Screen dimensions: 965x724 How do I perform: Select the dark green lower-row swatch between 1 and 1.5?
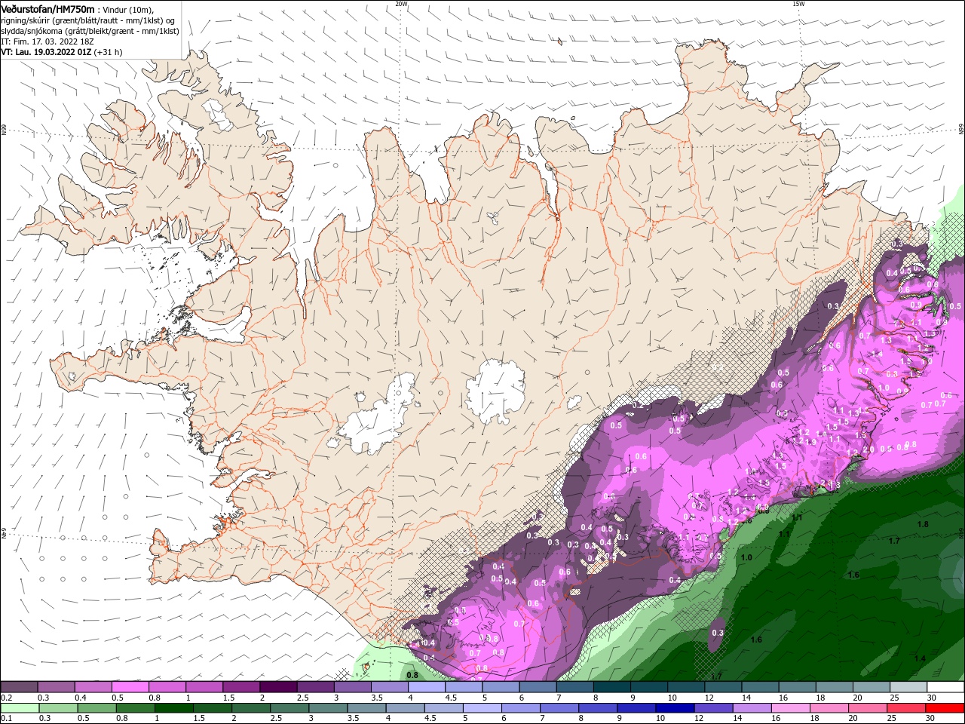point(173,708)
